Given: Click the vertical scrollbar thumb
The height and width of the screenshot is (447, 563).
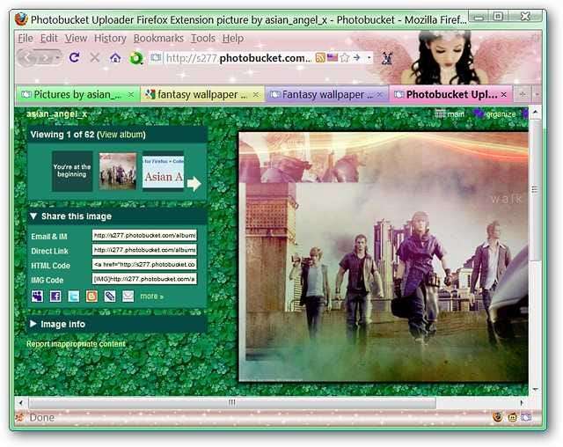Looking at the screenshot, I should 535,190.
